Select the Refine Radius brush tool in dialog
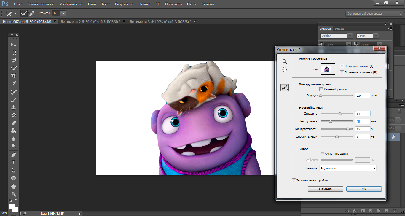This screenshot has width=405, height=216. [285, 88]
